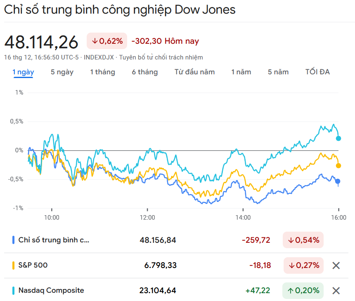Image resolution: width=355 pixels, height=301 pixels.
Task: Click the cyan Nasdaq line endpoint dot
Action: coord(338,138)
